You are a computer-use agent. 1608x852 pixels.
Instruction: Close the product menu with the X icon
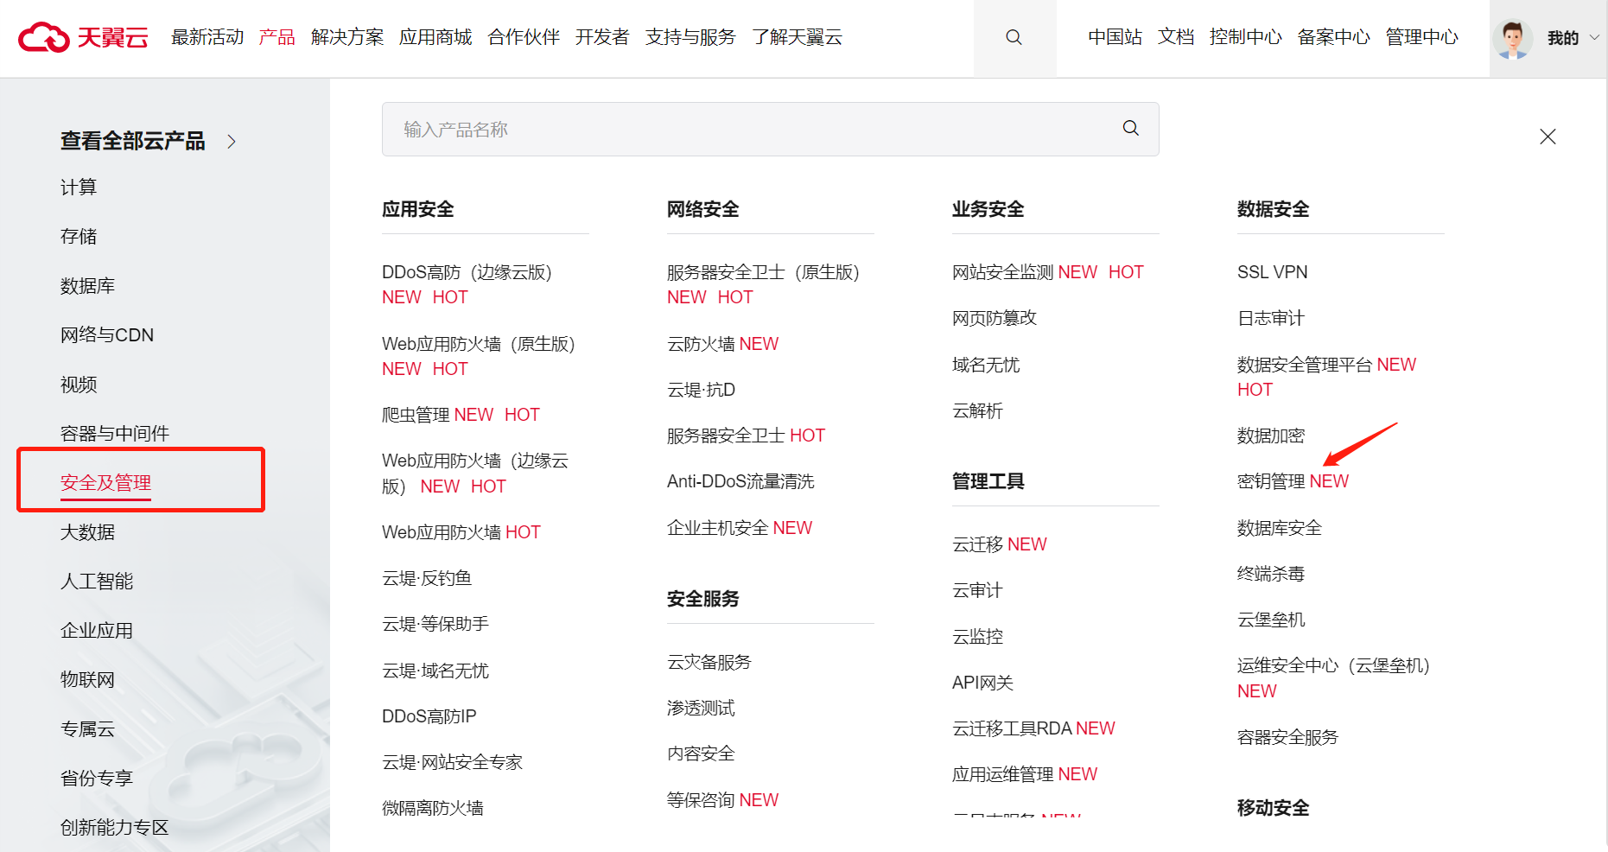click(1548, 137)
